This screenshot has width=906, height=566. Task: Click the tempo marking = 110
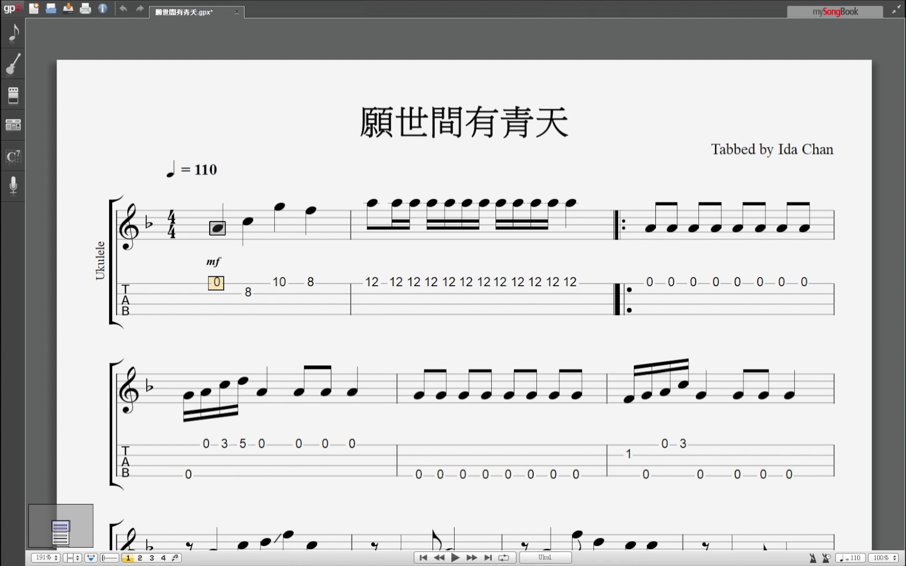point(191,169)
